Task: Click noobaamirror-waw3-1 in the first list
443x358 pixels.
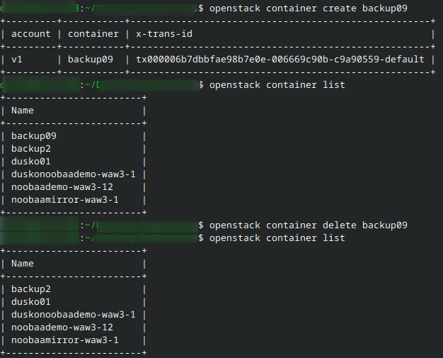Action: [65, 200]
